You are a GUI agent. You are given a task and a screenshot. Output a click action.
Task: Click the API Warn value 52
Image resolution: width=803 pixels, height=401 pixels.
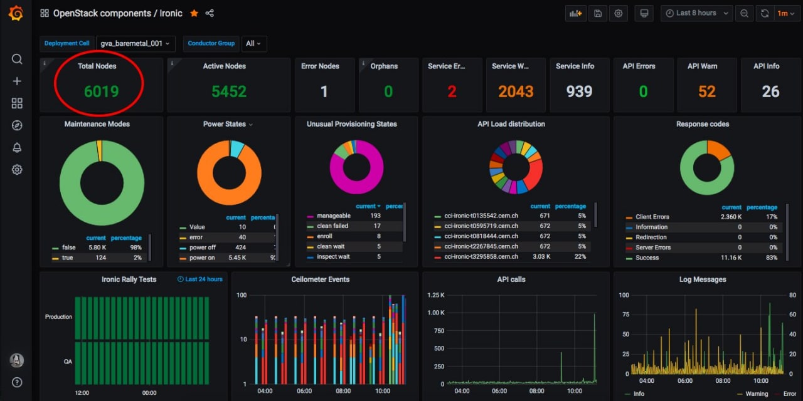coord(707,91)
